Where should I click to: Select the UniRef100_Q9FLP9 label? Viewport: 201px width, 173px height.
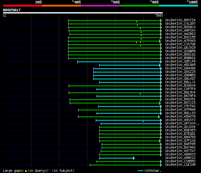pos(180,62)
